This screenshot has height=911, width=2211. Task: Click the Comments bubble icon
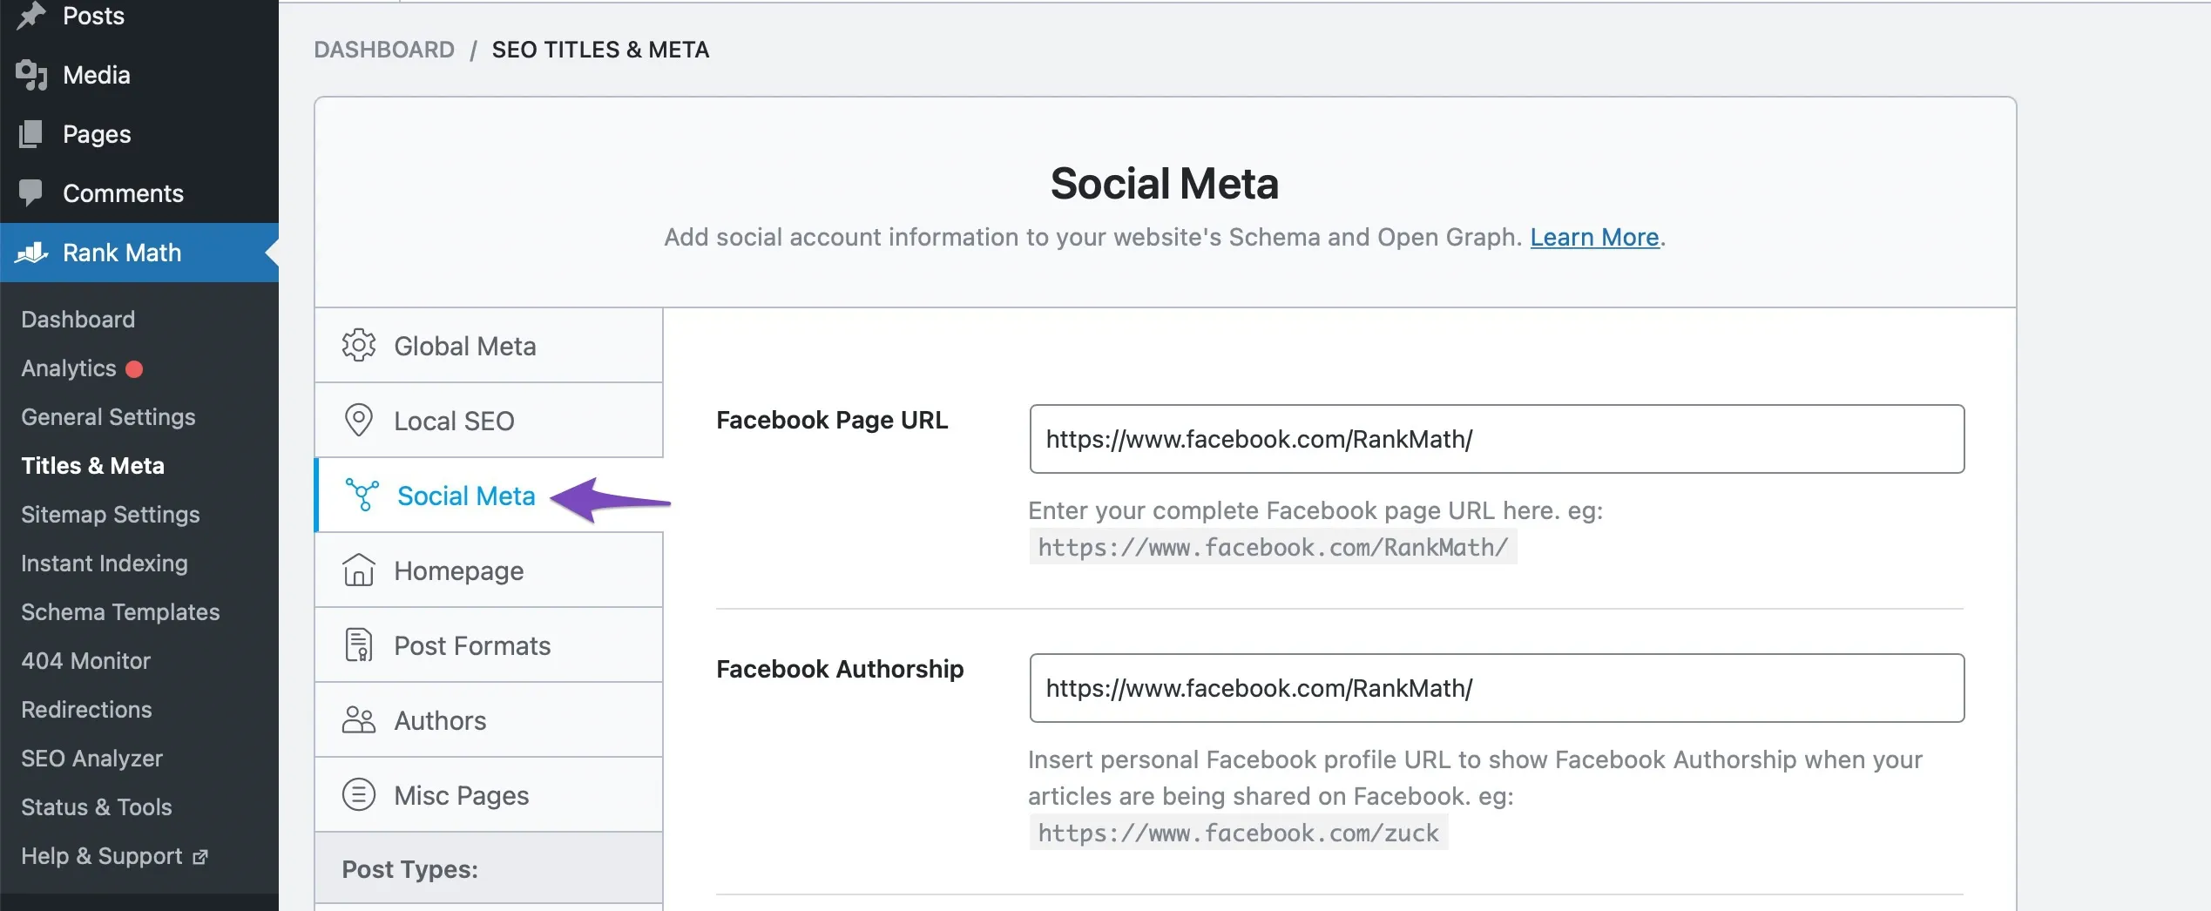click(x=30, y=192)
